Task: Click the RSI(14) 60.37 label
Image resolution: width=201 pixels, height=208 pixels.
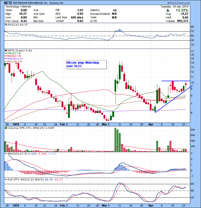Action: pyautogui.click(x=18, y=25)
